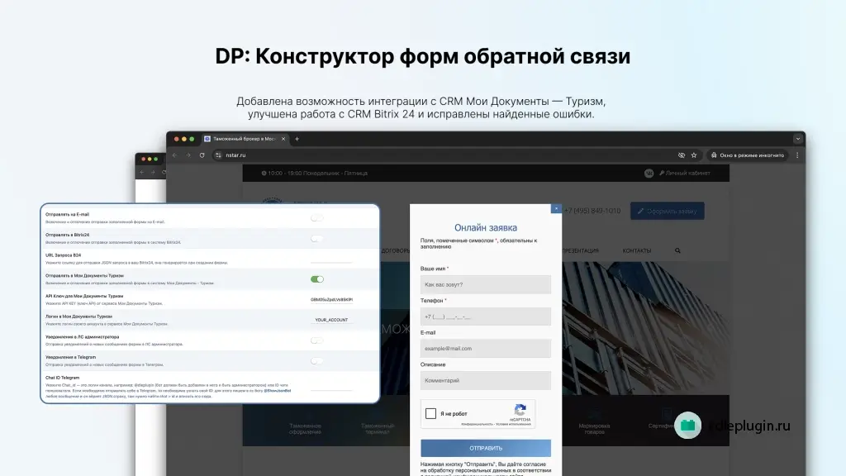Screen dimensions: 846x476
Task: Select the Таможенный брокер browser tab
Action: pyautogui.click(x=245, y=139)
